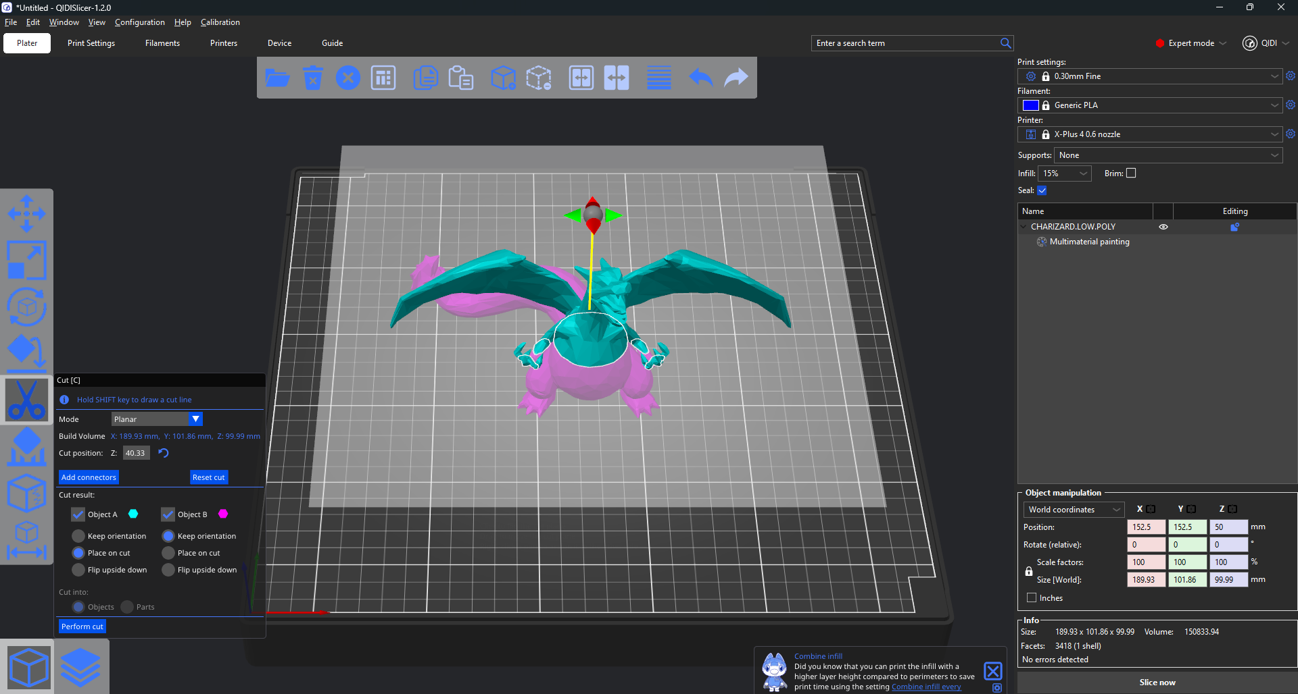Select Flip upside down for Object B
Screen dimensions: 1298x694
point(168,570)
